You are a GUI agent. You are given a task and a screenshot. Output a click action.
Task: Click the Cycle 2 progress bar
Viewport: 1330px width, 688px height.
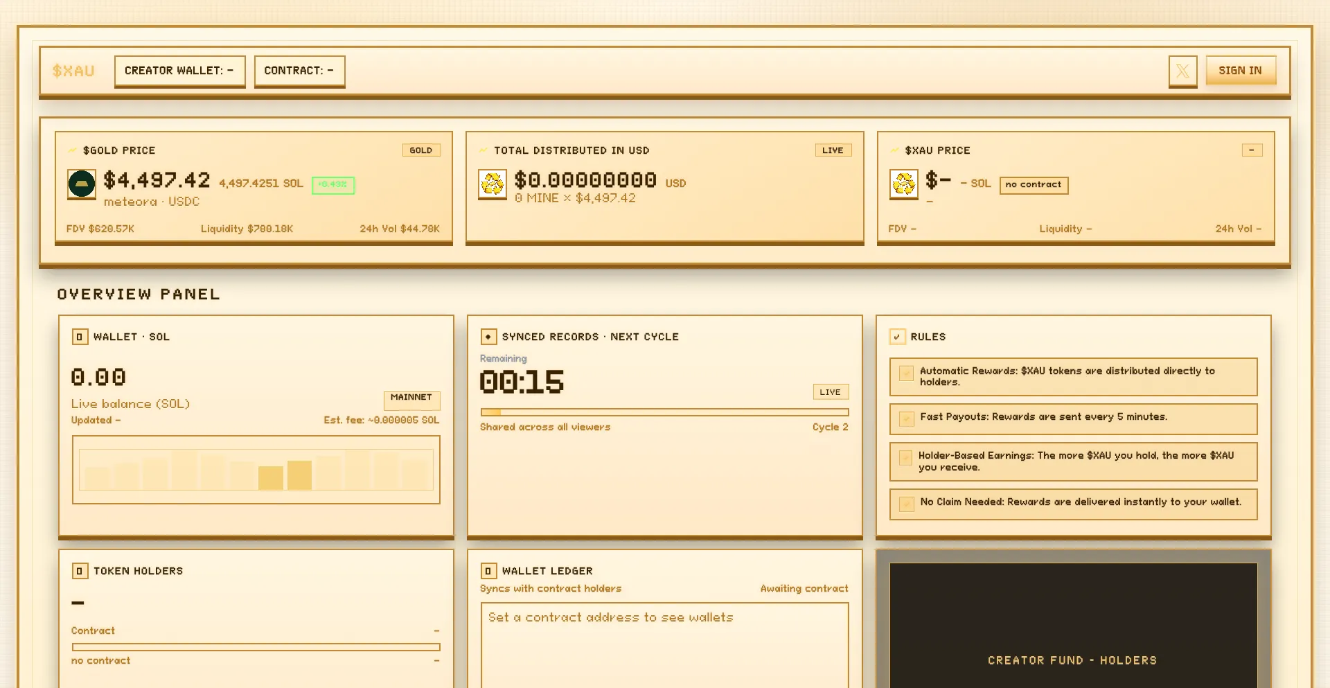coord(664,412)
